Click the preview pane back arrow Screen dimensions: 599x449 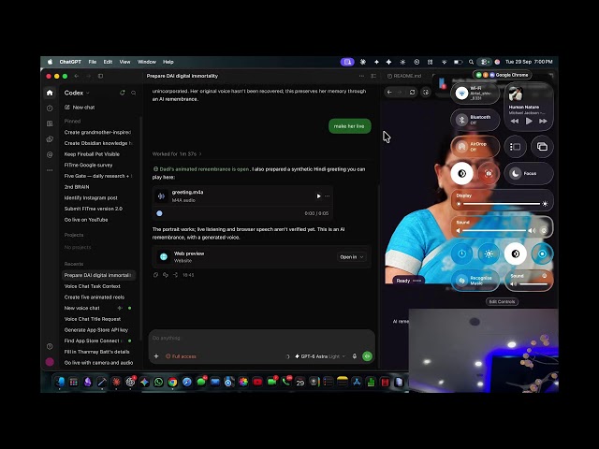point(389,92)
